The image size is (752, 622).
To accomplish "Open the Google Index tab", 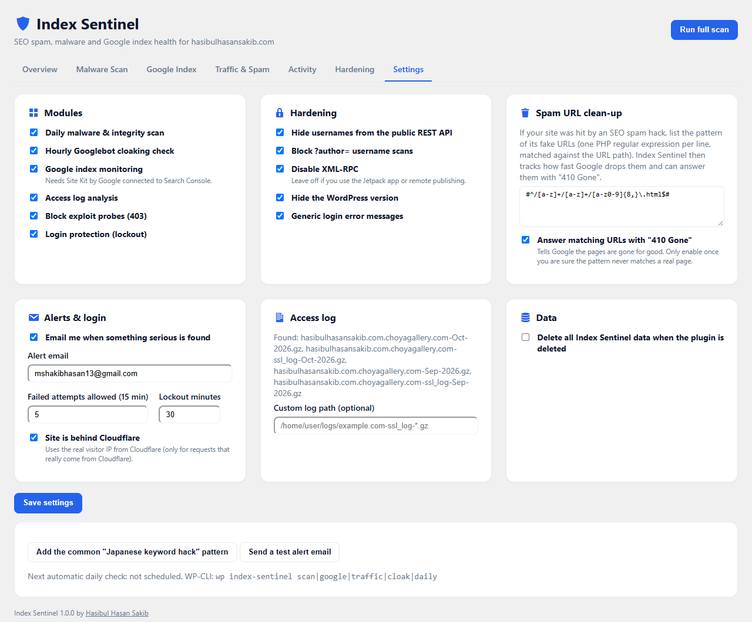I will (x=172, y=69).
